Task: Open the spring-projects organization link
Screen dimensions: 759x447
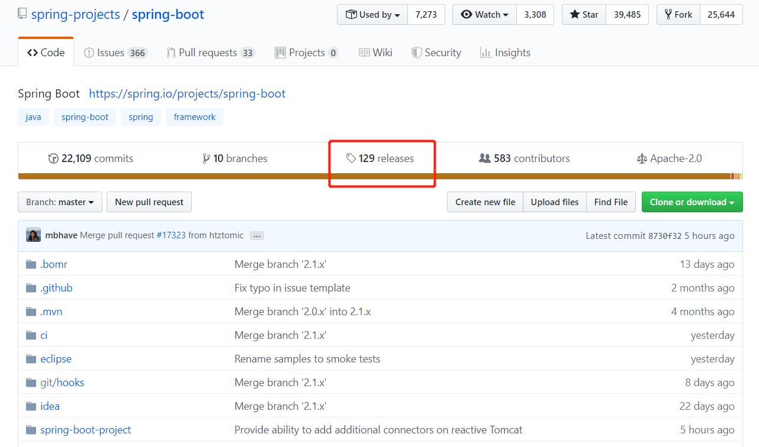Action: [75, 14]
